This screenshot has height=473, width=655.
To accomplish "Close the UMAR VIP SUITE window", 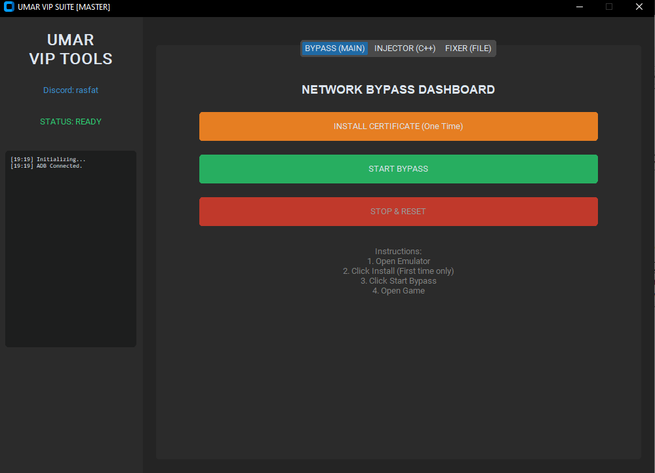I will click(x=639, y=7).
